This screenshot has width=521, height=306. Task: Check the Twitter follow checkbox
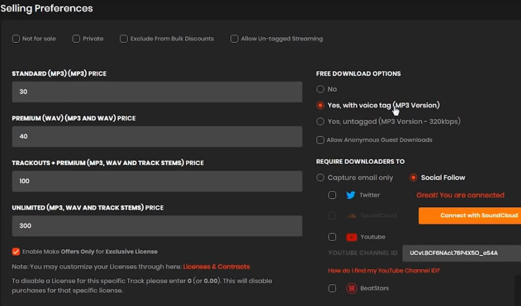pyautogui.click(x=332, y=195)
